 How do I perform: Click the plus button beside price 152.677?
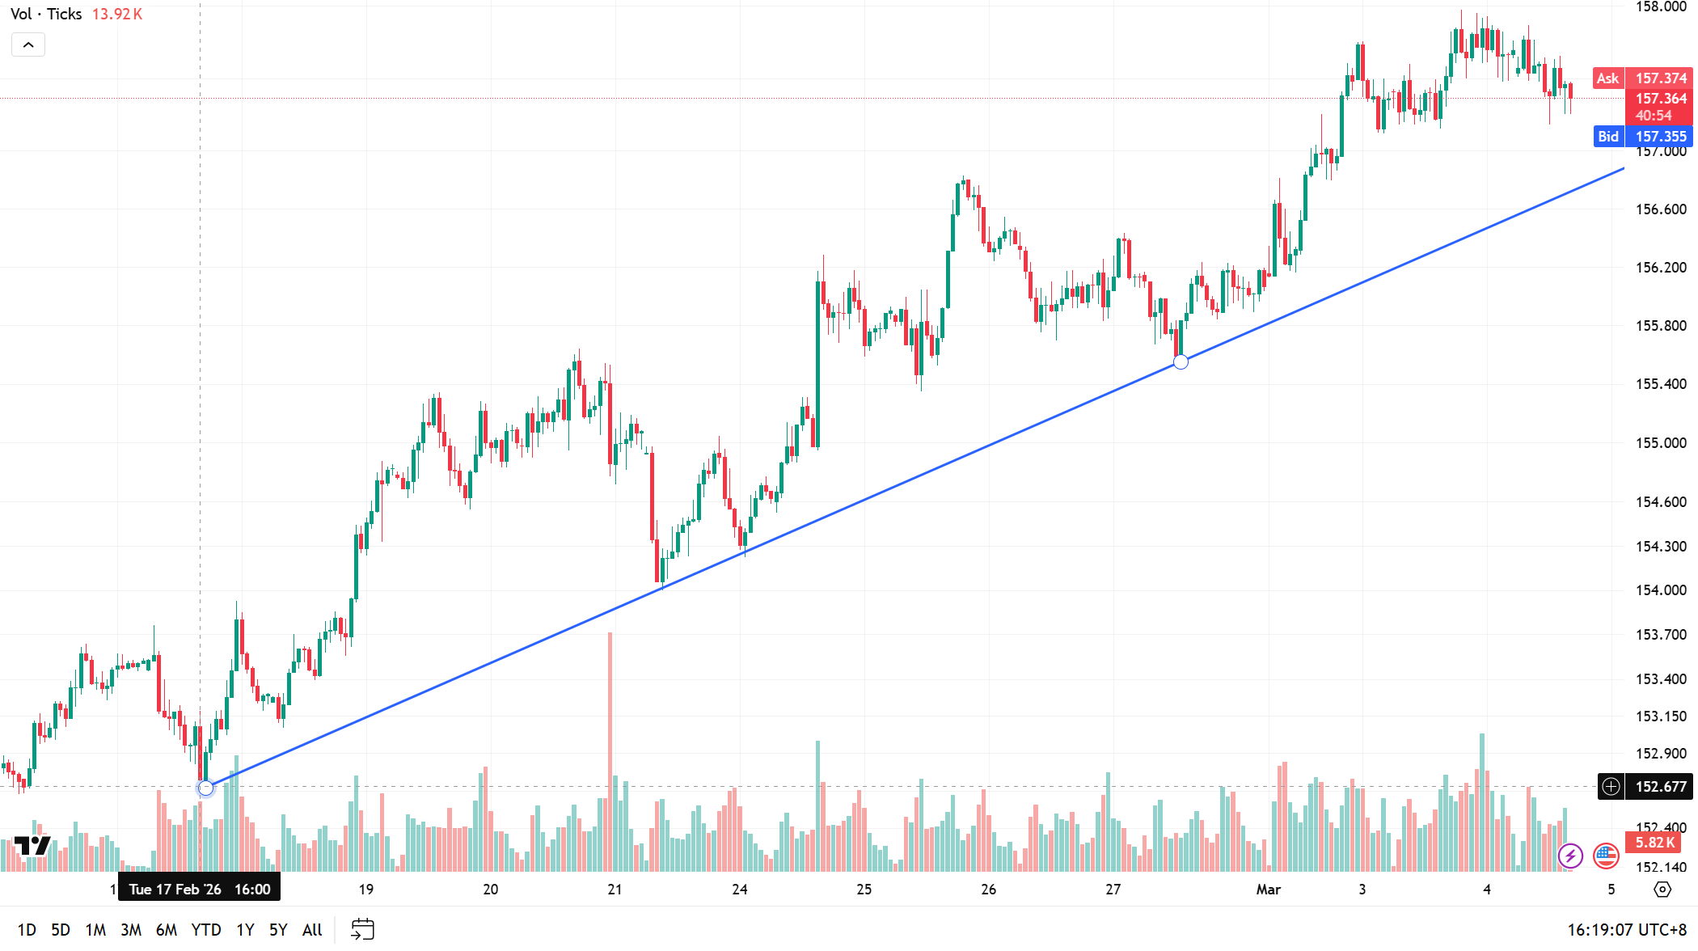coord(1611,786)
